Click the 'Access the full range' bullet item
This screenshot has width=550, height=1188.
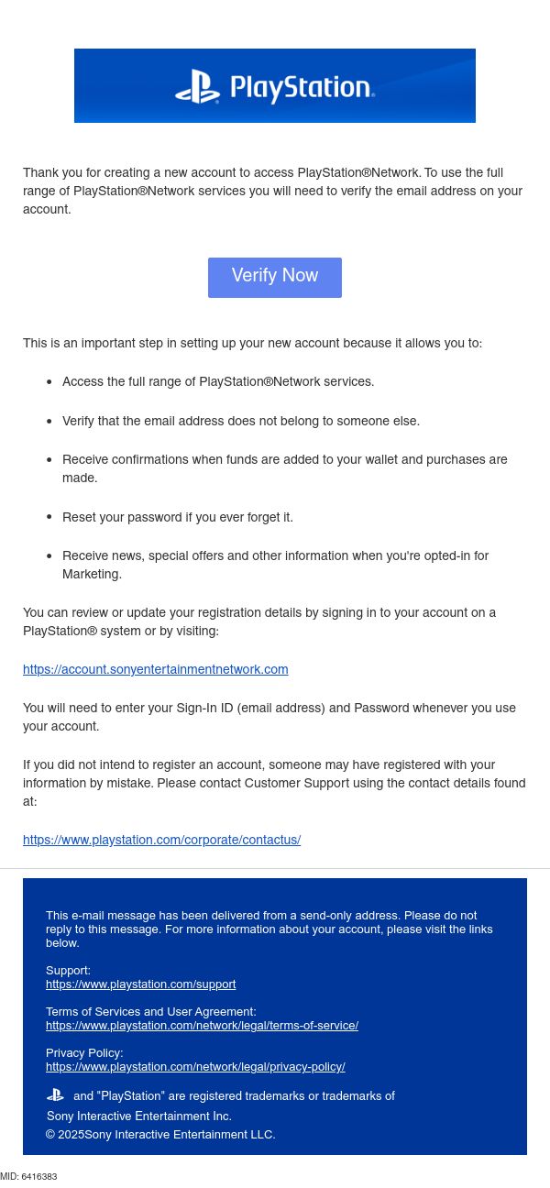click(218, 381)
